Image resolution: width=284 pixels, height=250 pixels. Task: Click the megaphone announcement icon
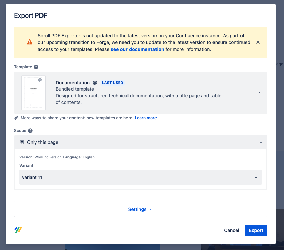point(16,118)
